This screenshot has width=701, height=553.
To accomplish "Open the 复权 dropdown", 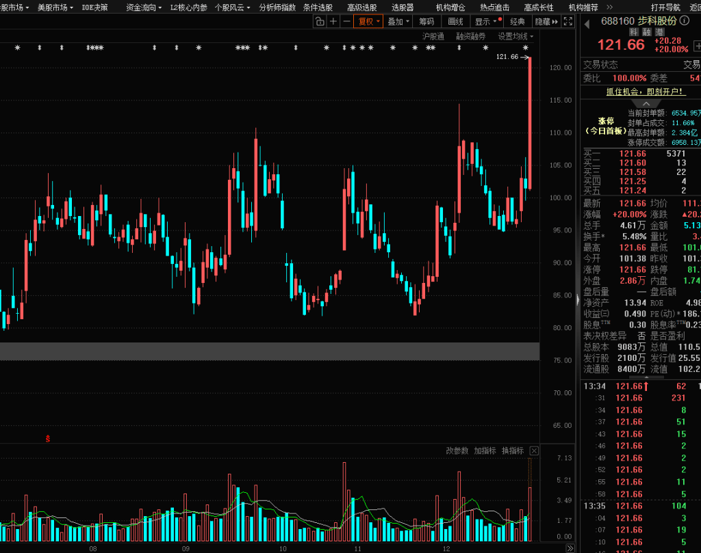I will [368, 21].
